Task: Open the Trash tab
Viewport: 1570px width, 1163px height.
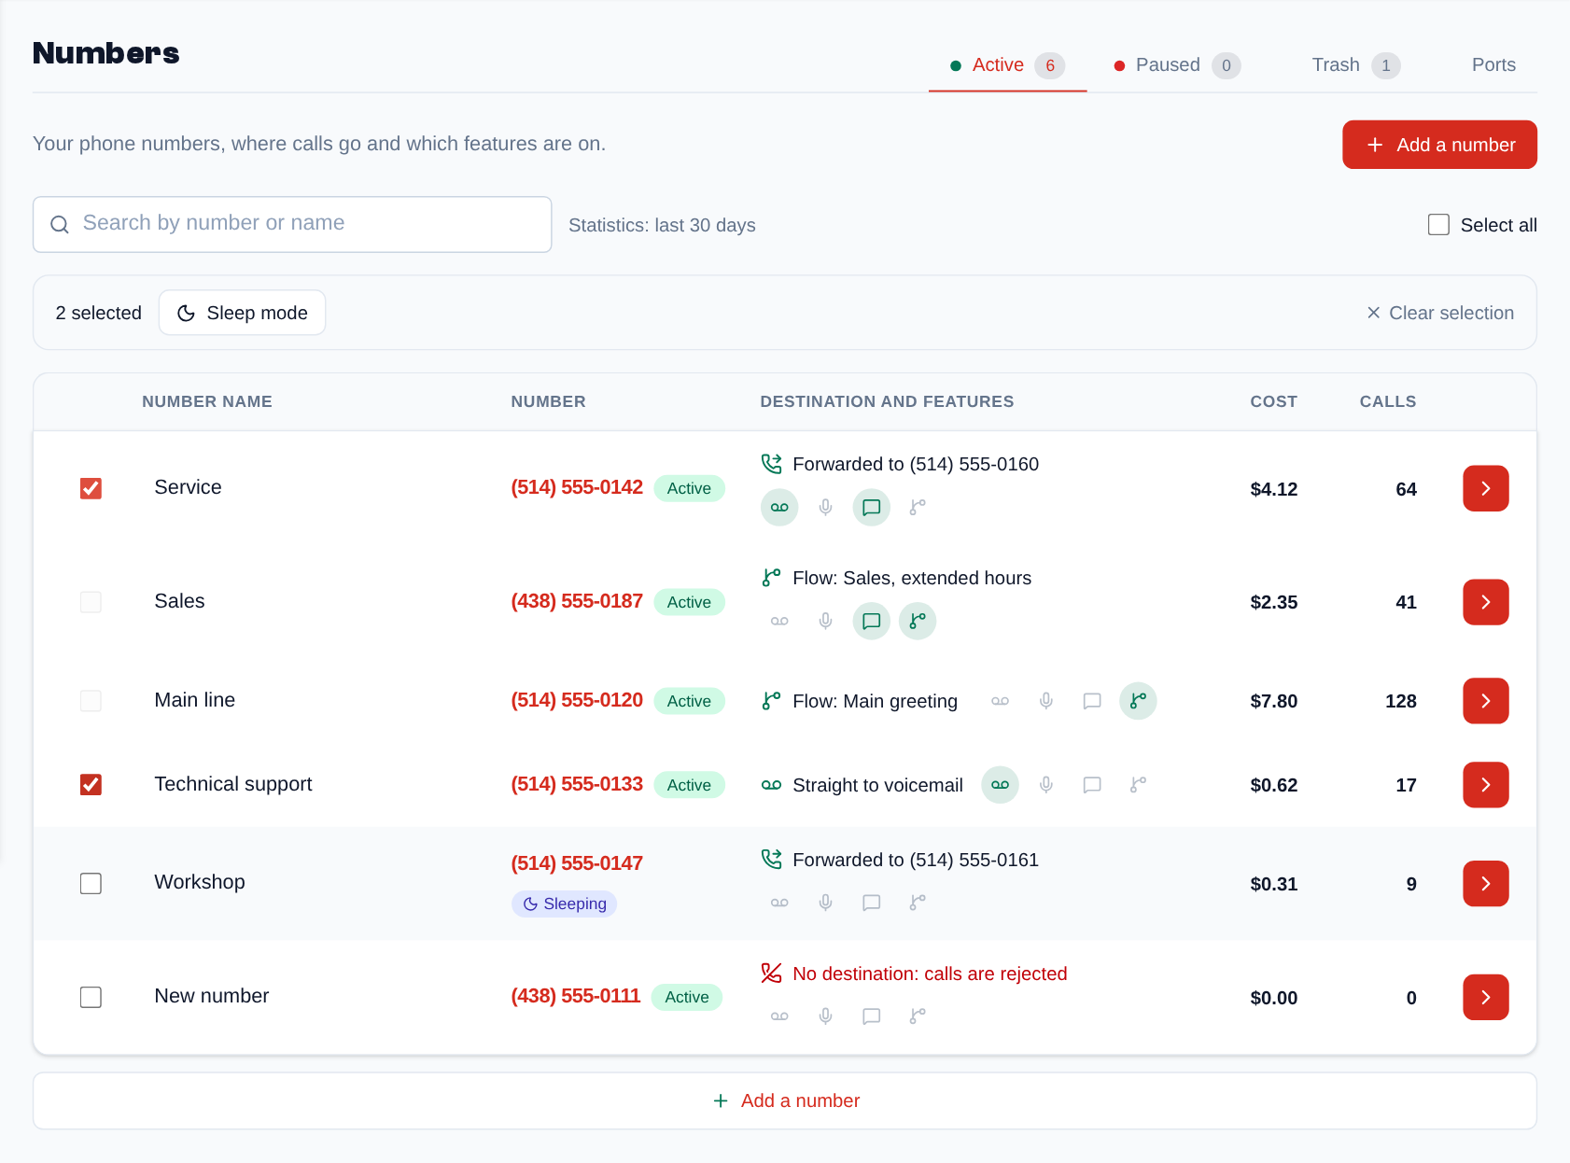Action: tap(1355, 65)
